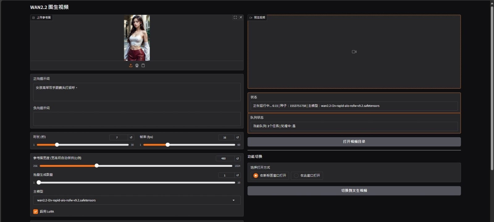Select 在新标签窗口打开 radio option
Image resolution: width=494 pixels, height=222 pixels.
(256, 175)
